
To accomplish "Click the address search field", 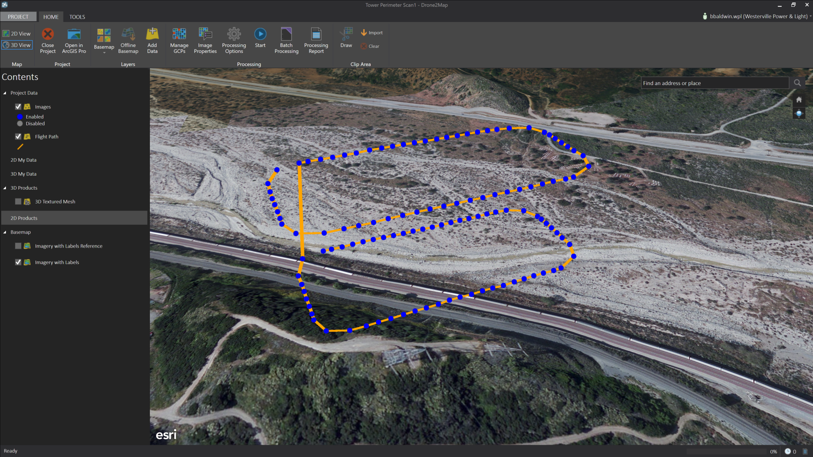I will tap(715, 83).
